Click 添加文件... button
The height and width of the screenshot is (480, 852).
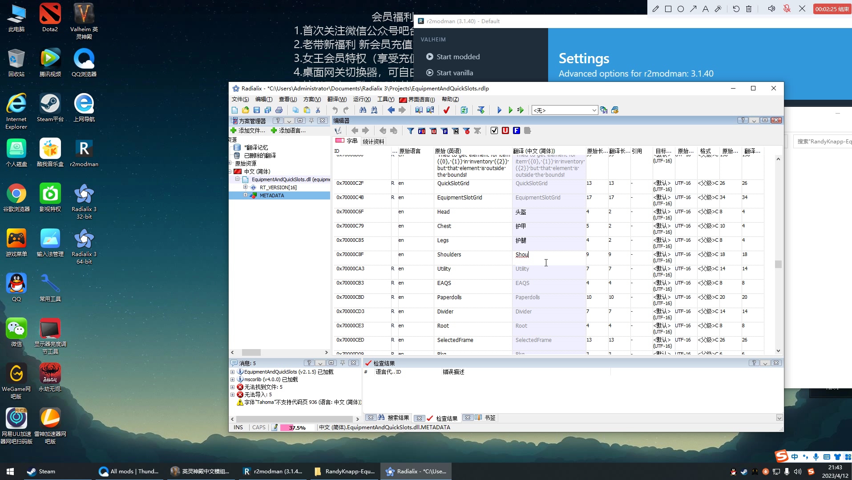[x=248, y=130]
